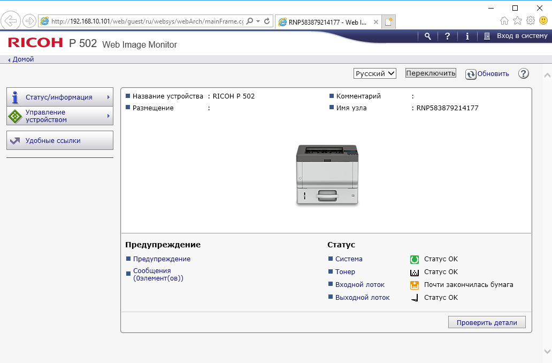This screenshot has width=552, height=363.
Task: Open the browser Tools gear icon
Action: [x=530, y=20]
